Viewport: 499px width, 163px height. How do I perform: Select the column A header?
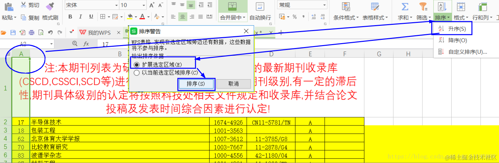pyautogui.click(x=21, y=54)
